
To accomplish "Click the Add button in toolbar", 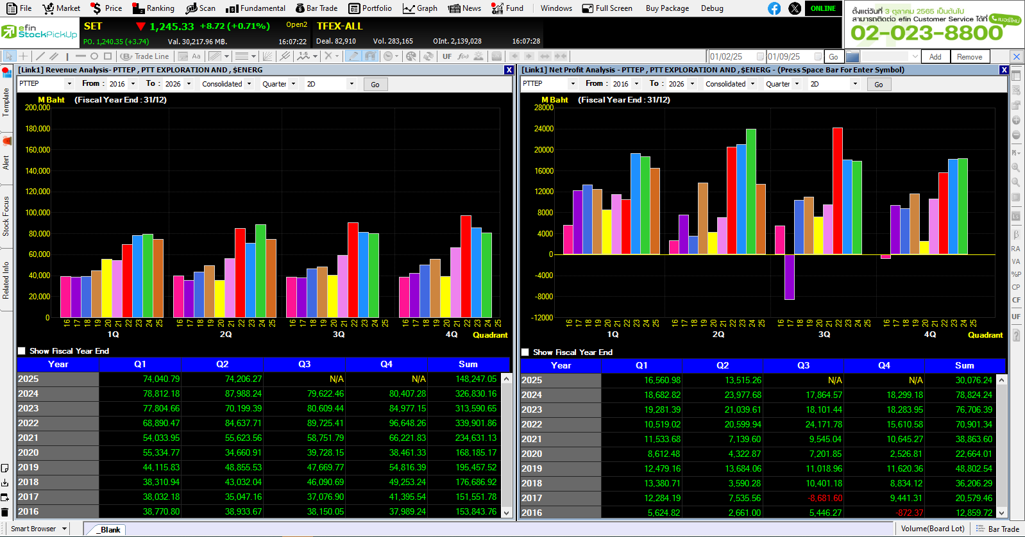I will [x=935, y=56].
